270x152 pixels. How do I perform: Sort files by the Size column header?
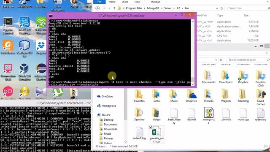point(246,15)
